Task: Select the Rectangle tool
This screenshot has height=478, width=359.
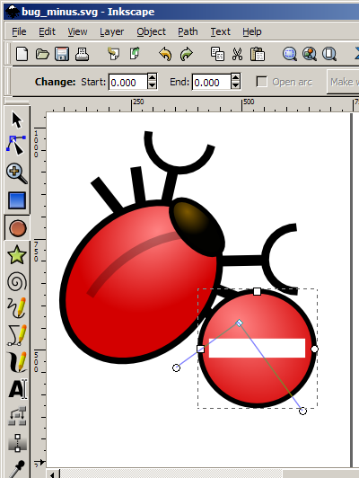Action: (x=17, y=200)
